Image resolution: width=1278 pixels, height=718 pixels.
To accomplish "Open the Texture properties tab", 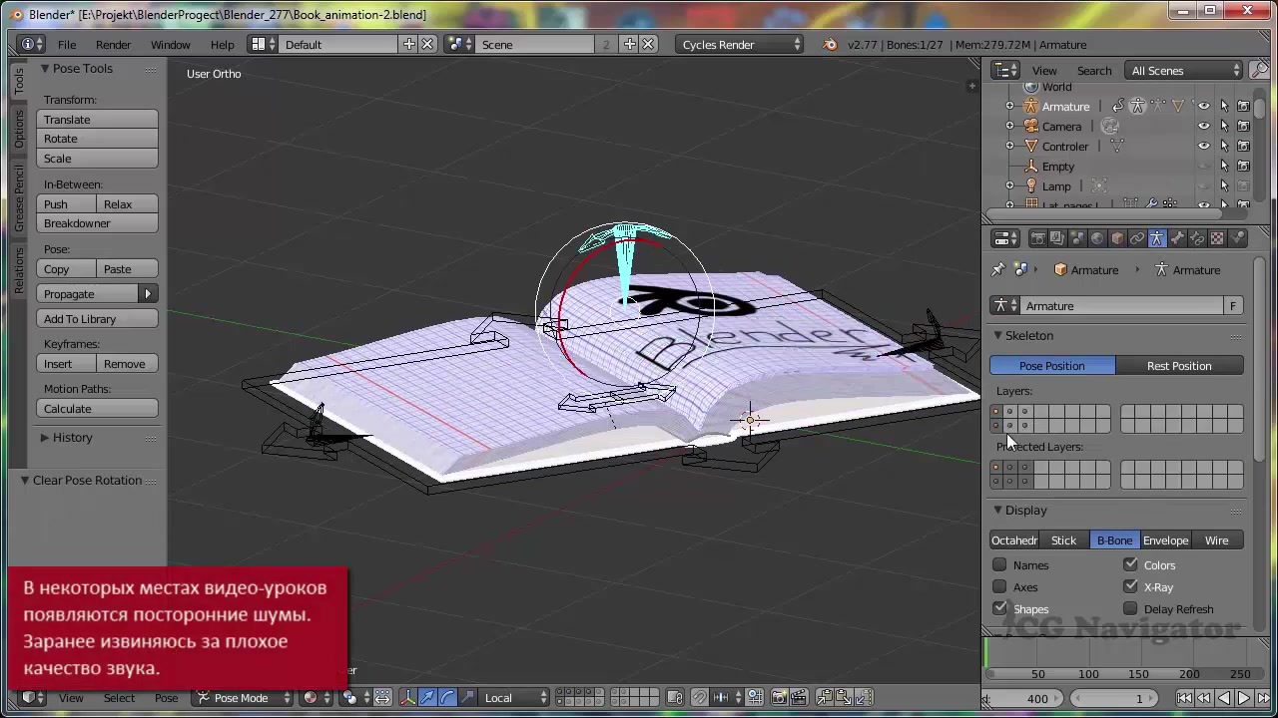I will point(1217,238).
